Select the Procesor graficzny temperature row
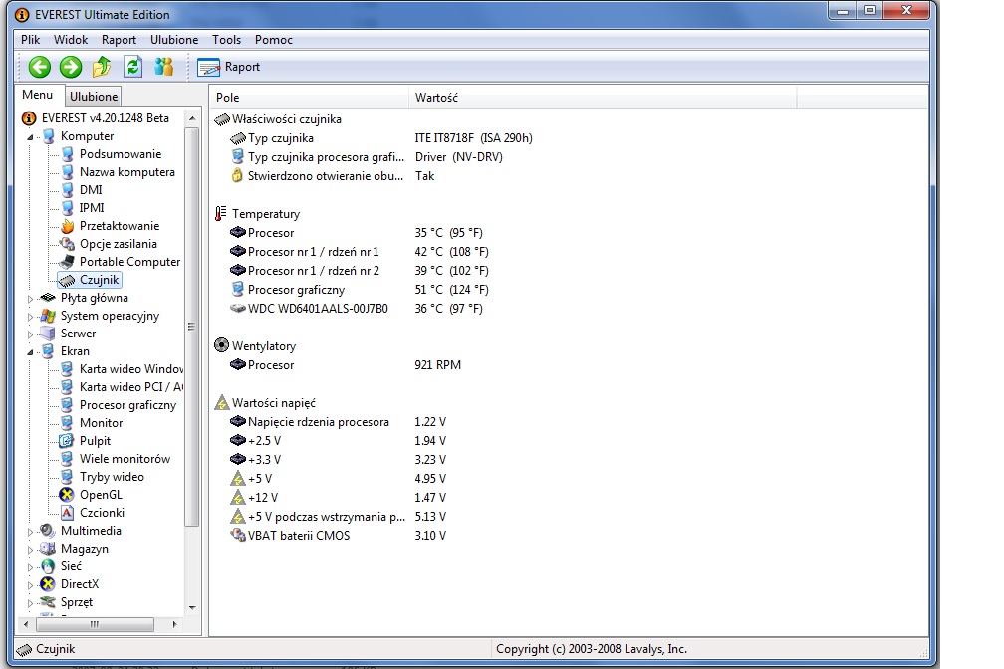This screenshot has height=669, width=1004. pyautogui.click(x=296, y=290)
